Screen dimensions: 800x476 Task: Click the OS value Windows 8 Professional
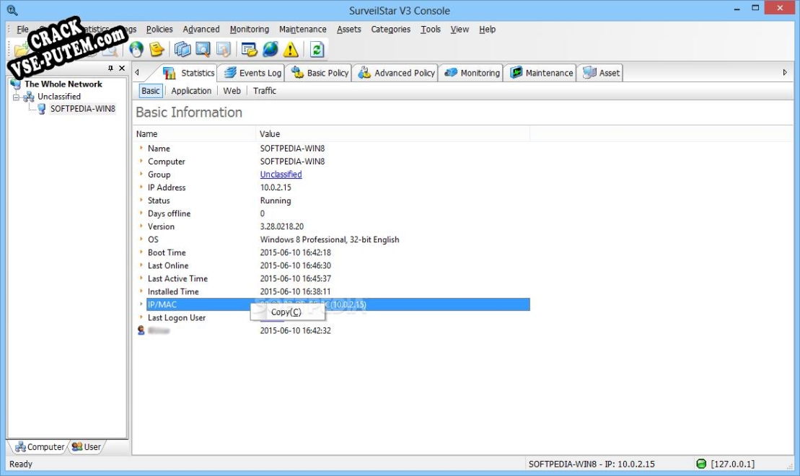330,239
